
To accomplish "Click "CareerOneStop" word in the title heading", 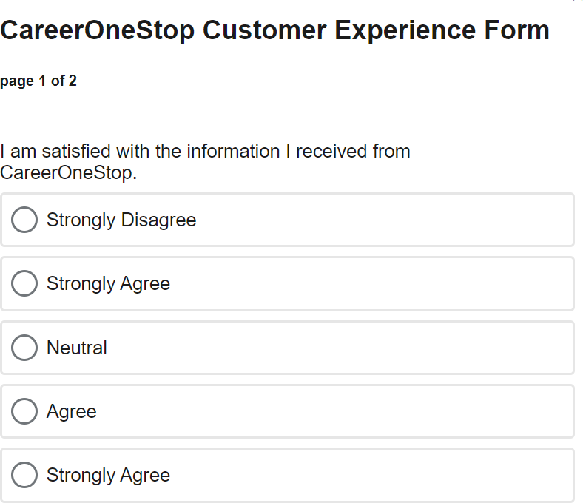I will click(x=98, y=30).
